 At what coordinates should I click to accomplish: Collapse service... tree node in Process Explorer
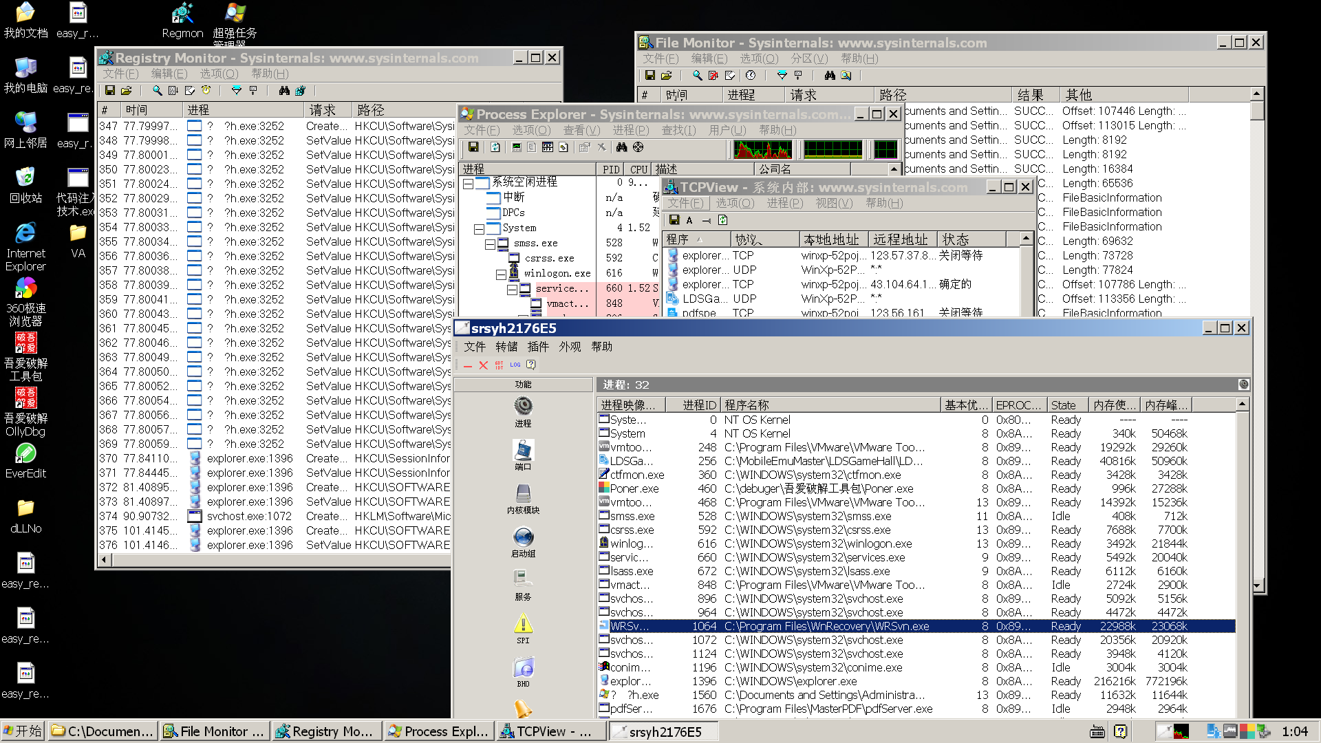[512, 289]
